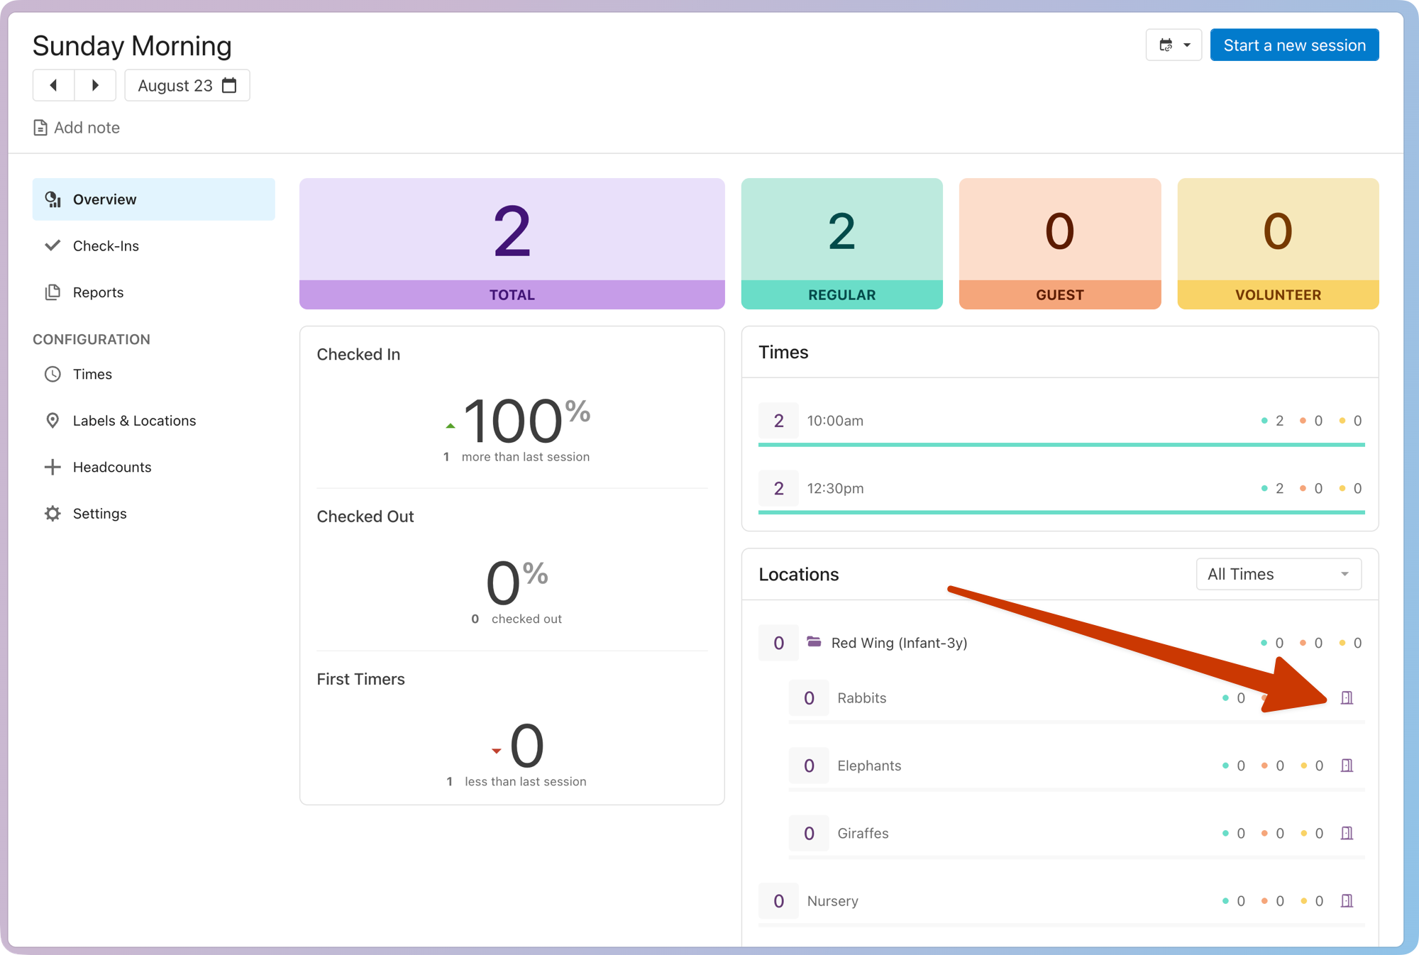This screenshot has height=955, width=1419.
Task: Click the Reports document icon
Action: [x=53, y=292]
